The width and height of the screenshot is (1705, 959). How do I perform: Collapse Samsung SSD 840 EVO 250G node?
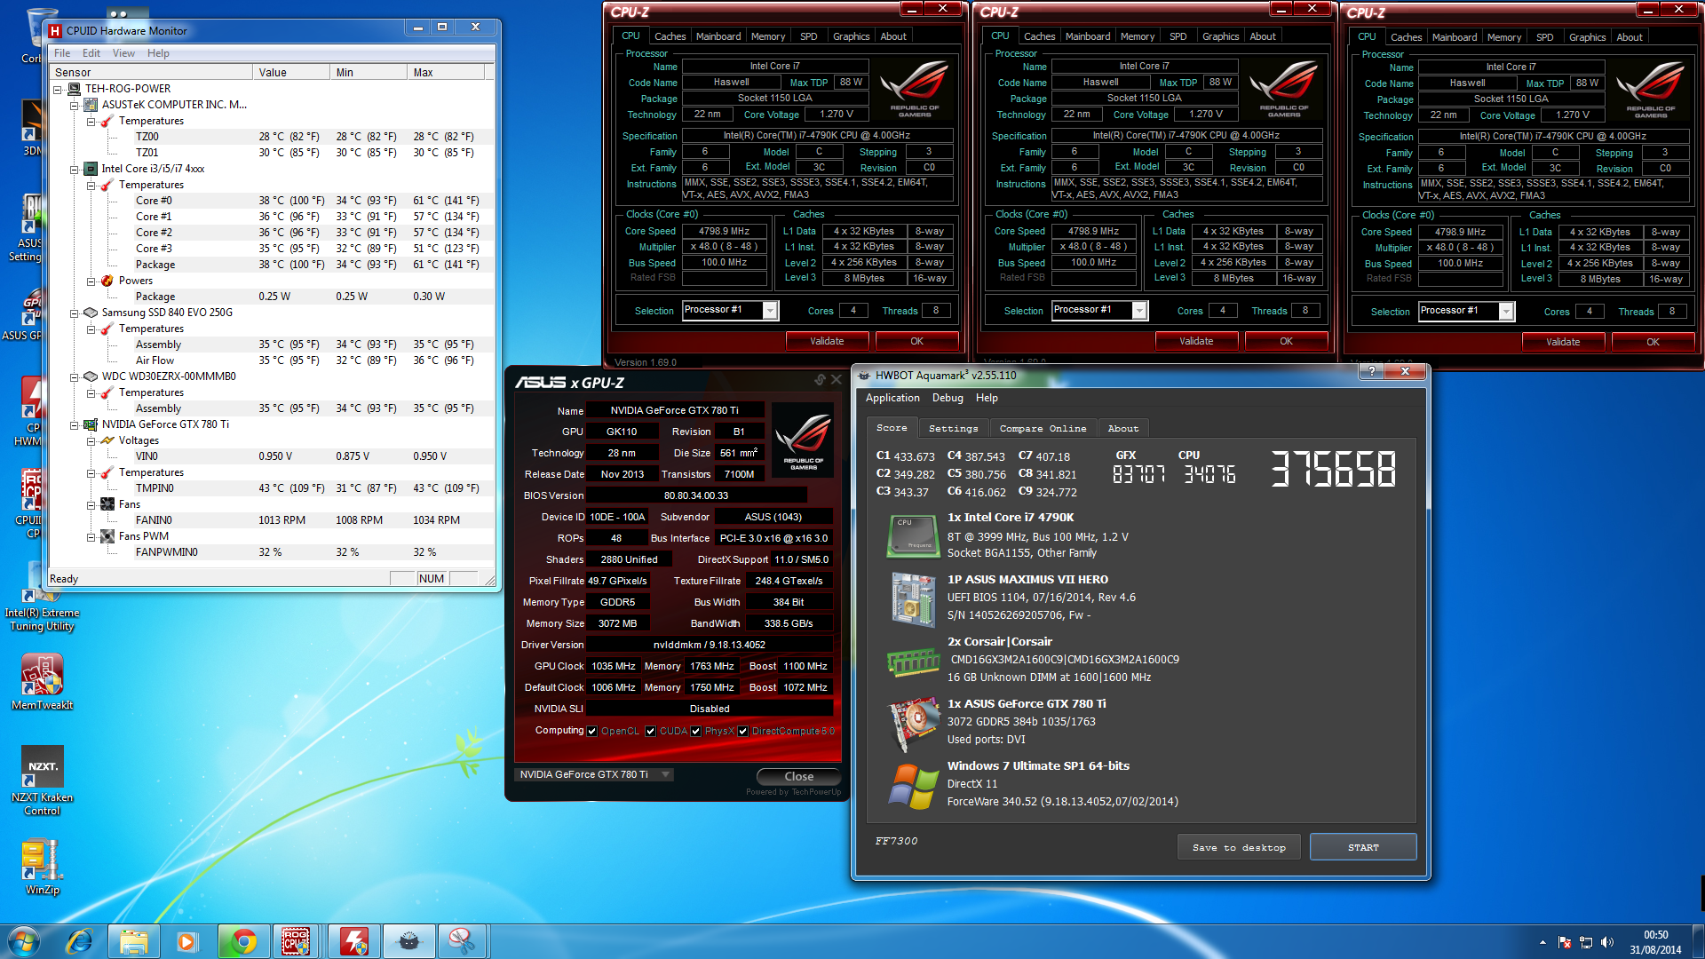coord(75,313)
